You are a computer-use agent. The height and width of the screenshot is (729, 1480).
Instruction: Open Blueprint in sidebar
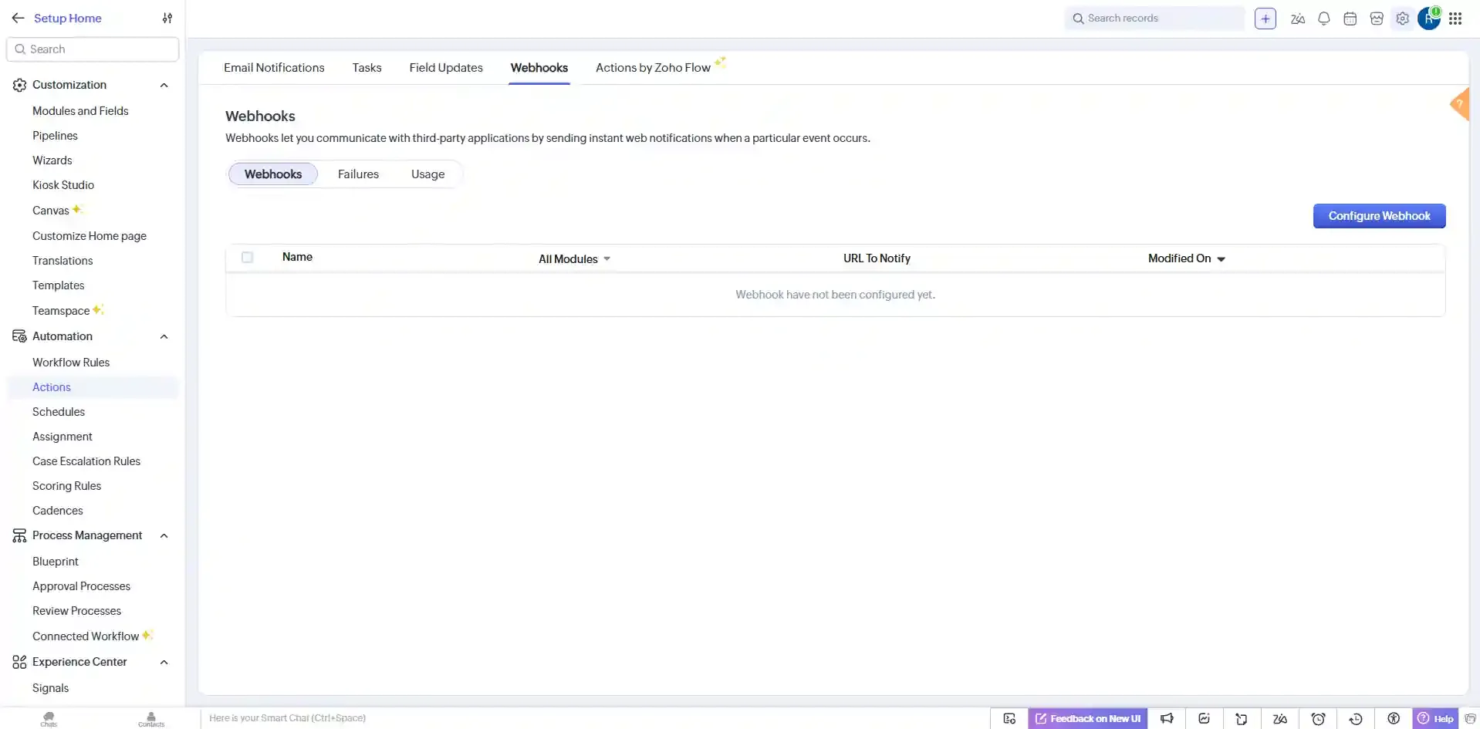click(x=56, y=562)
